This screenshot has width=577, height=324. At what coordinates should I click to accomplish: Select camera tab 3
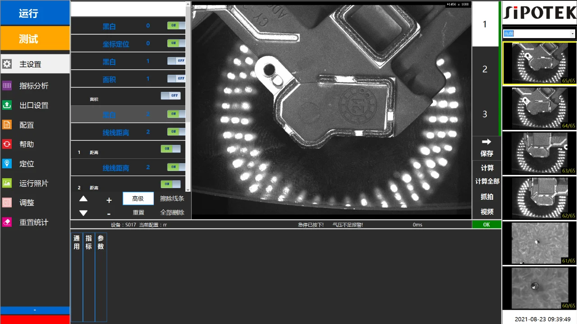click(485, 114)
